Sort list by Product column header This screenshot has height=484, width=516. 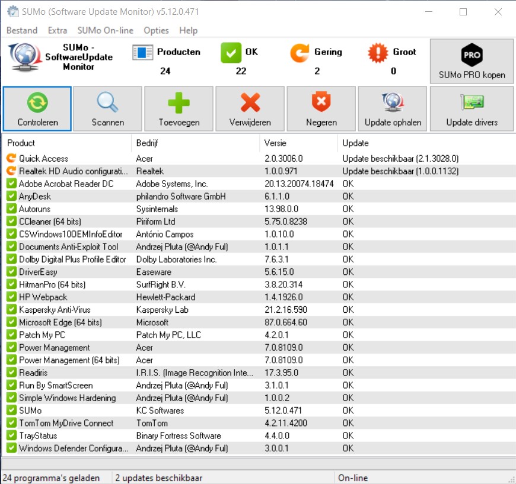(x=67, y=143)
